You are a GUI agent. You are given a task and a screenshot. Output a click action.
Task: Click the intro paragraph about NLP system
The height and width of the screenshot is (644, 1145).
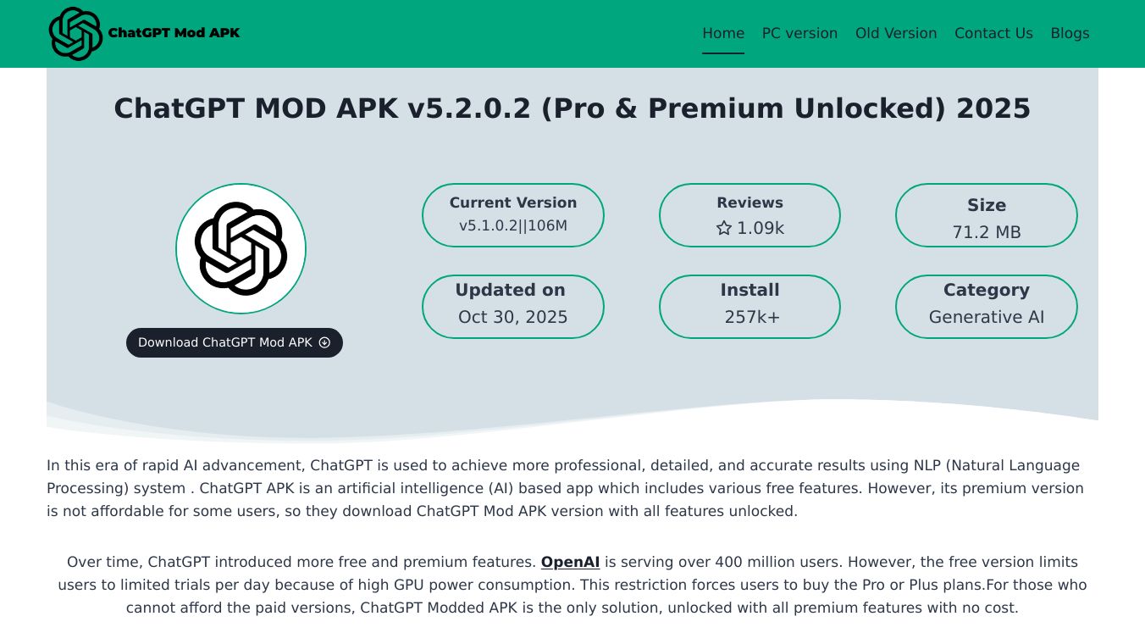[x=565, y=488]
